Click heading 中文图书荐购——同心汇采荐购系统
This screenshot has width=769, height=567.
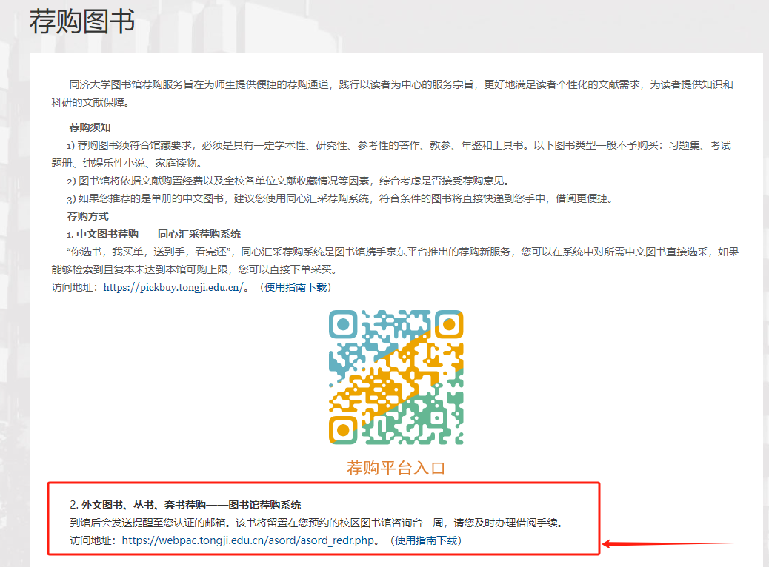(159, 234)
